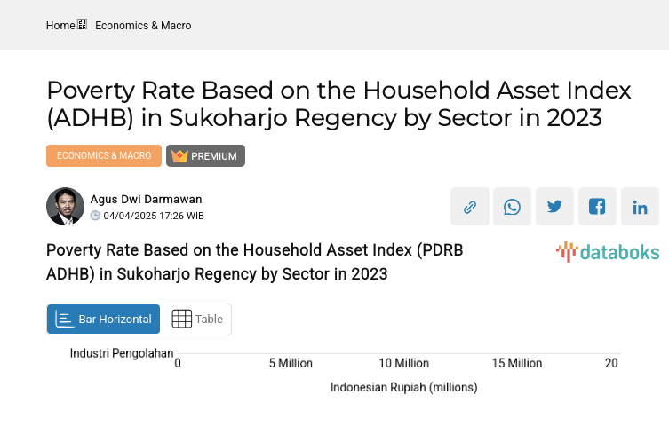Share the article on Twitter

point(554,207)
